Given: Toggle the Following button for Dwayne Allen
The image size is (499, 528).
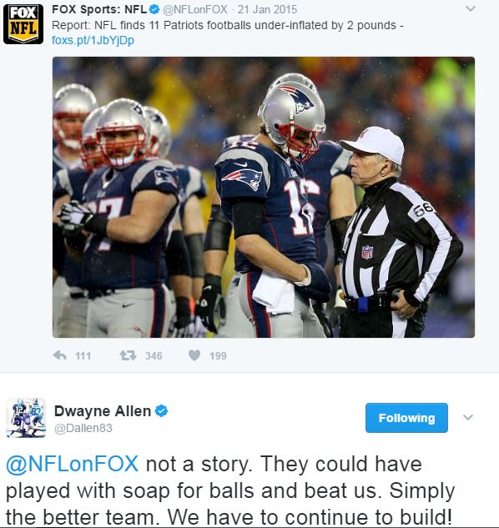Looking at the screenshot, I should click(406, 418).
